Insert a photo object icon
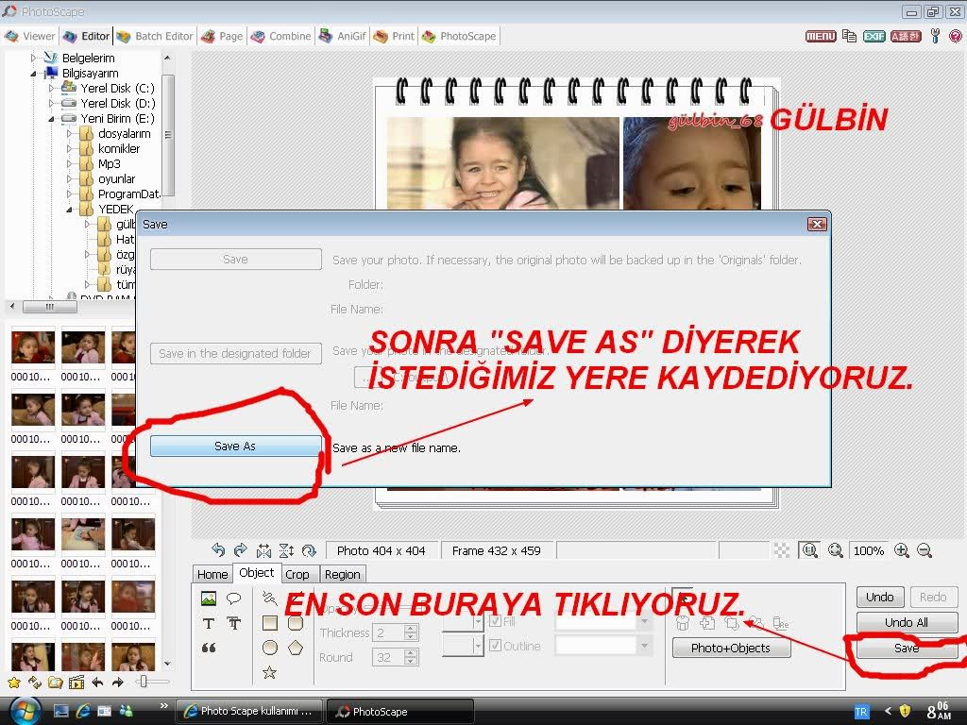This screenshot has height=725, width=967. click(209, 598)
